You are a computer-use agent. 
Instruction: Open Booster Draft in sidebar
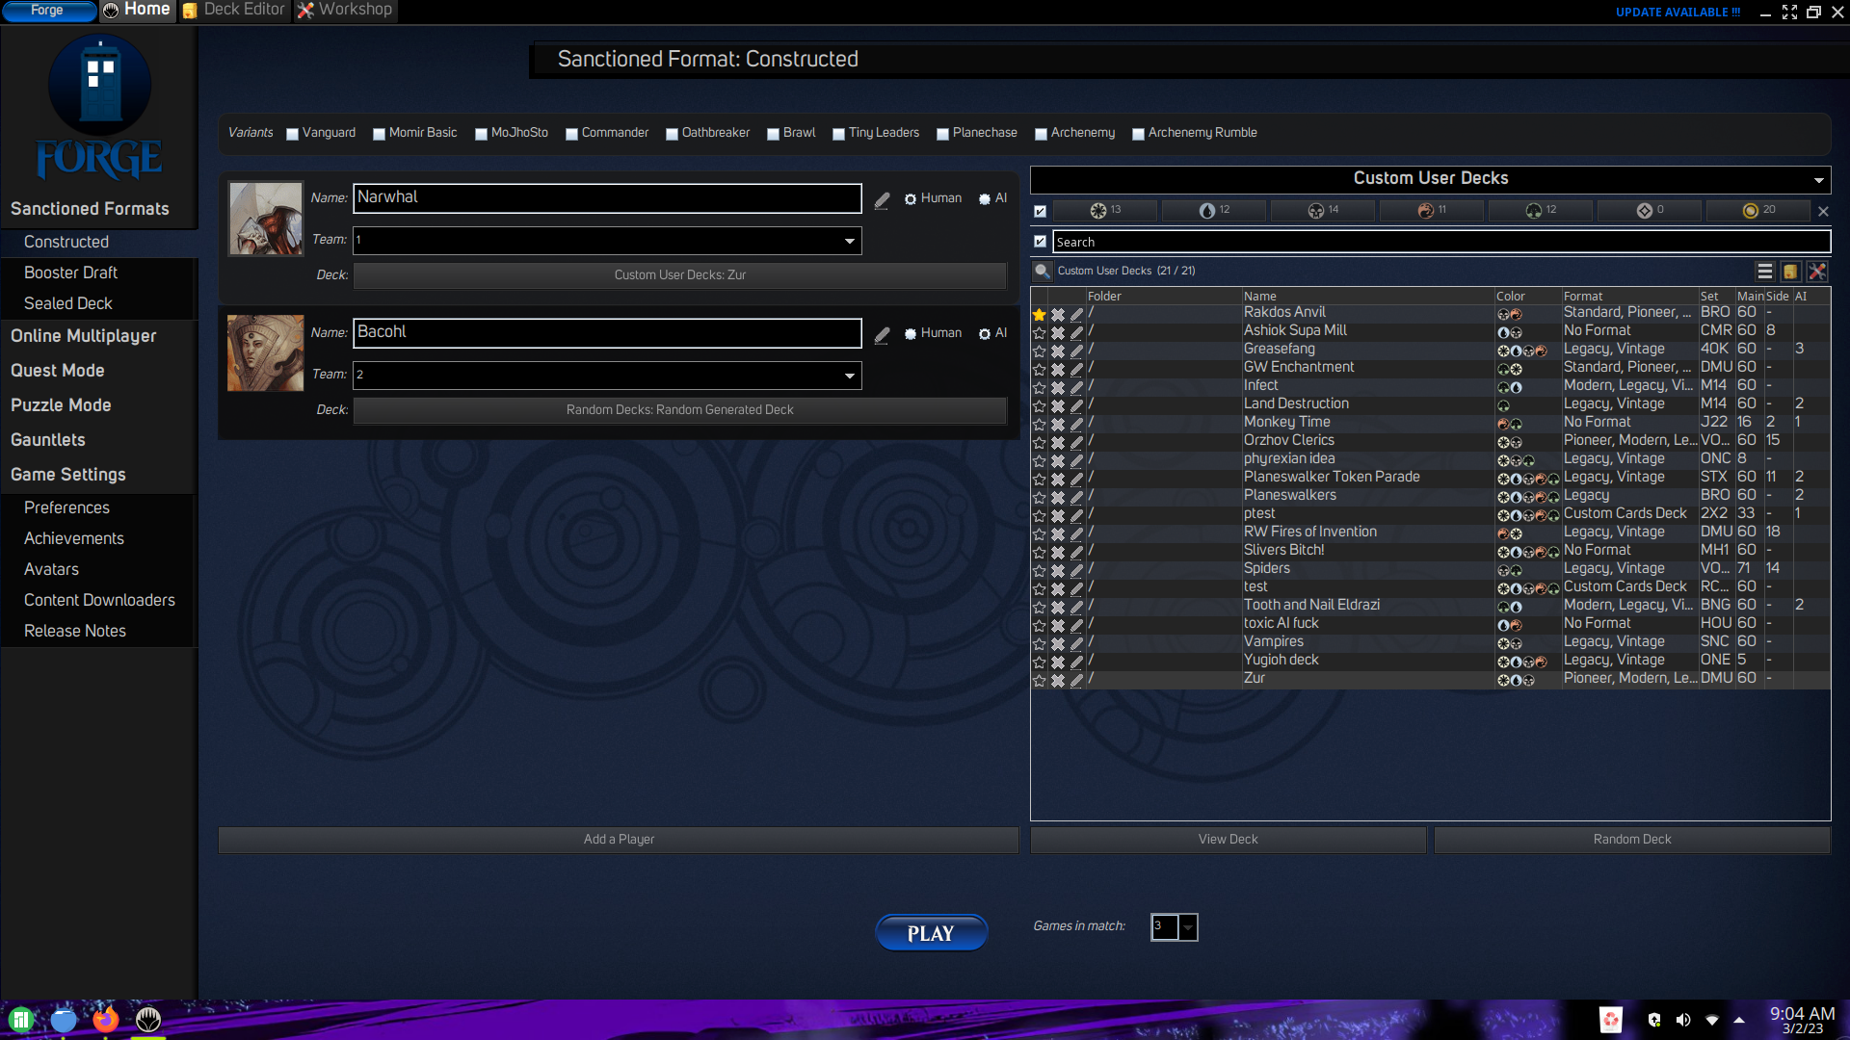click(x=70, y=273)
